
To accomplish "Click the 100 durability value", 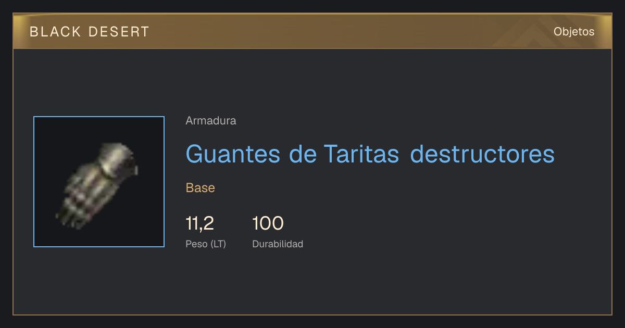I will 268,223.
